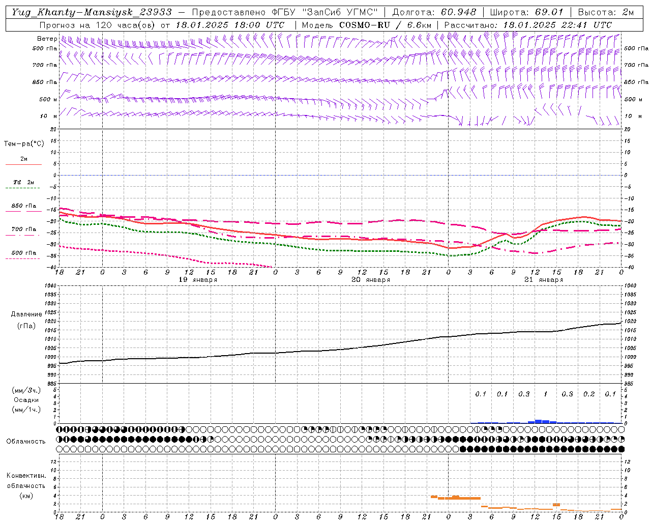This screenshot has height=521, width=651.
Task: Click the 'Давление' pressure panel label
Action: (x=26, y=314)
